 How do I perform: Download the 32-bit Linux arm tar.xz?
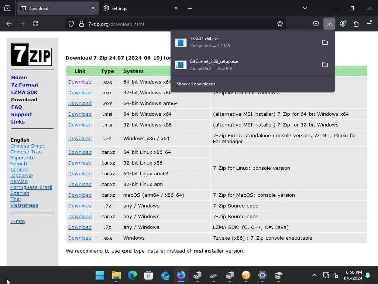point(80,185)
